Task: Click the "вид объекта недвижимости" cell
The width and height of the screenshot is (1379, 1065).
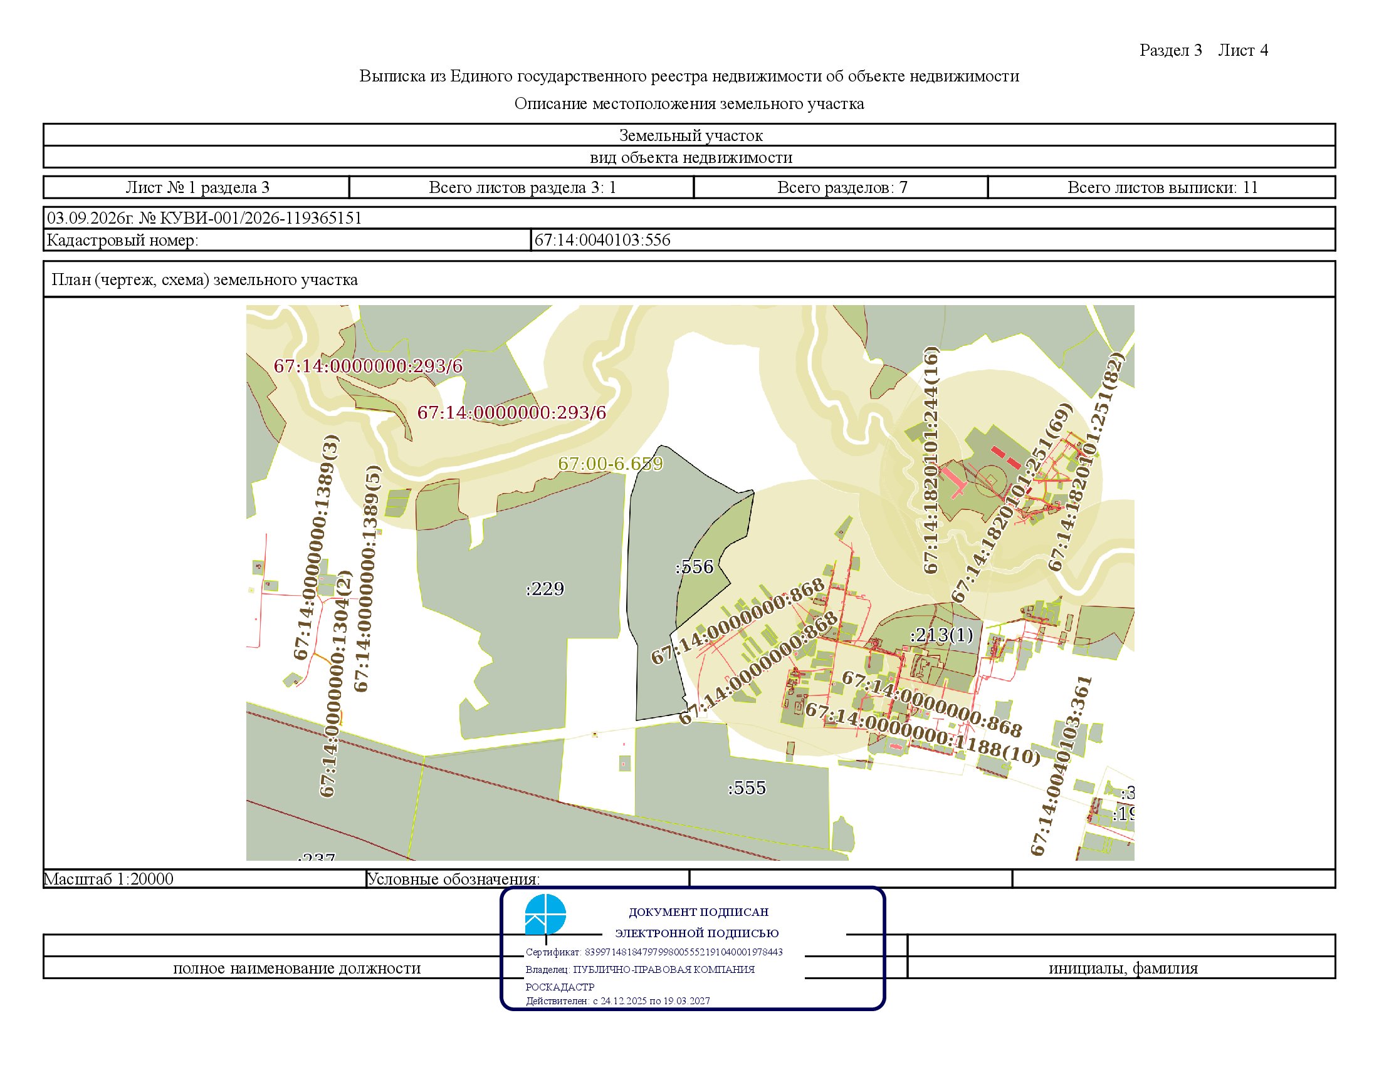Action: pos(689,157)
